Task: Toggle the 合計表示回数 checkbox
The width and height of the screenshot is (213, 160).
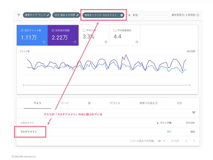Action: pos(53,30)
